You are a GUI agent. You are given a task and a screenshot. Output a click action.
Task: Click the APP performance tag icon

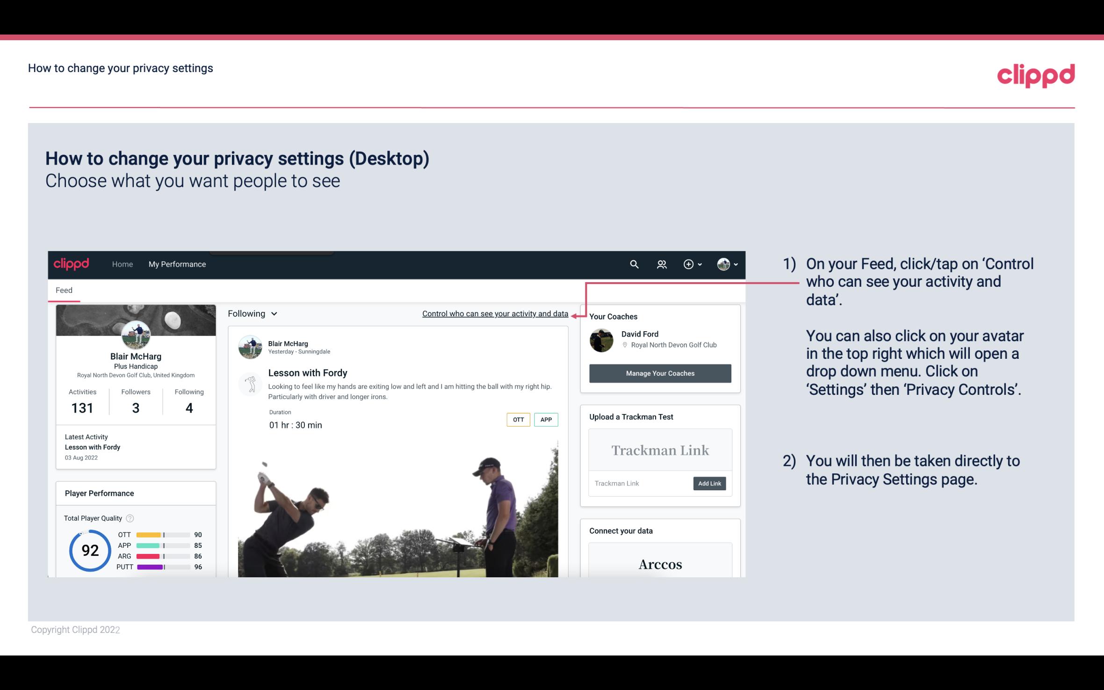(x=546, y=420)
